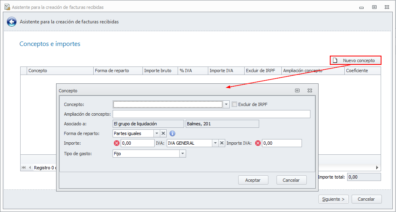Screen dimensions: 396x212
Task: Focus the Importe IVA amount field
Action: (282, 143)
